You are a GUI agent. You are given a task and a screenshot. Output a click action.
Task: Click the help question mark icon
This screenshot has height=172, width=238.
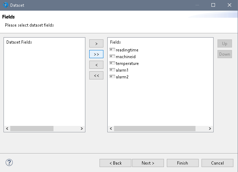[10, 163]
